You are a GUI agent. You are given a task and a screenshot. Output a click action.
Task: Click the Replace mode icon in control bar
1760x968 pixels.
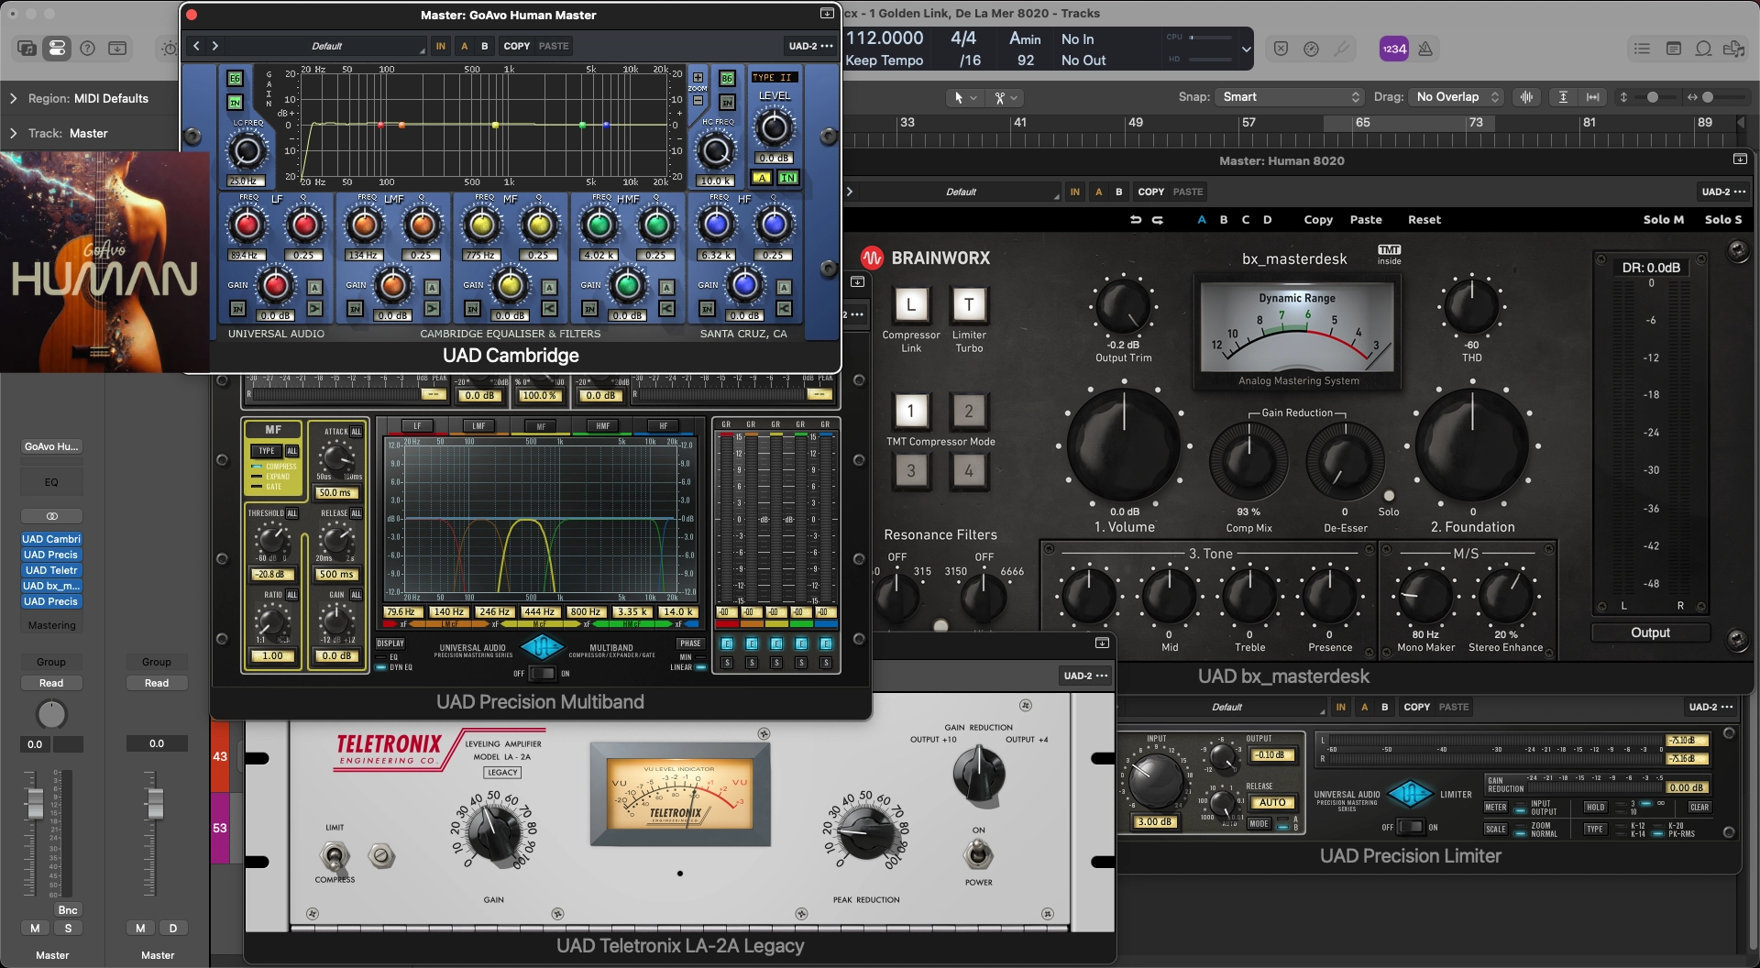(x=1281, y=49)
